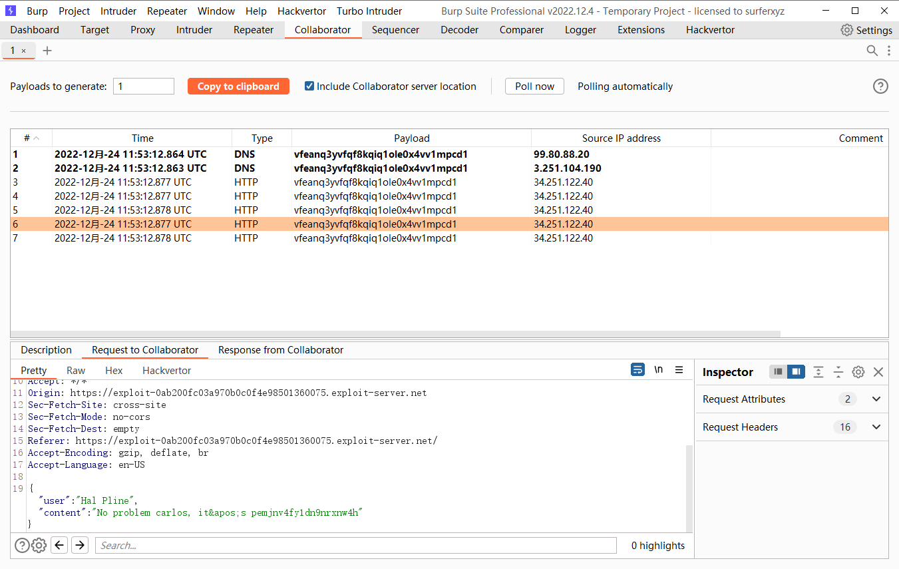Viewport: 899px width, 569px height.
Task: Collapse the Inspector panel
Action: coord(838,372)
